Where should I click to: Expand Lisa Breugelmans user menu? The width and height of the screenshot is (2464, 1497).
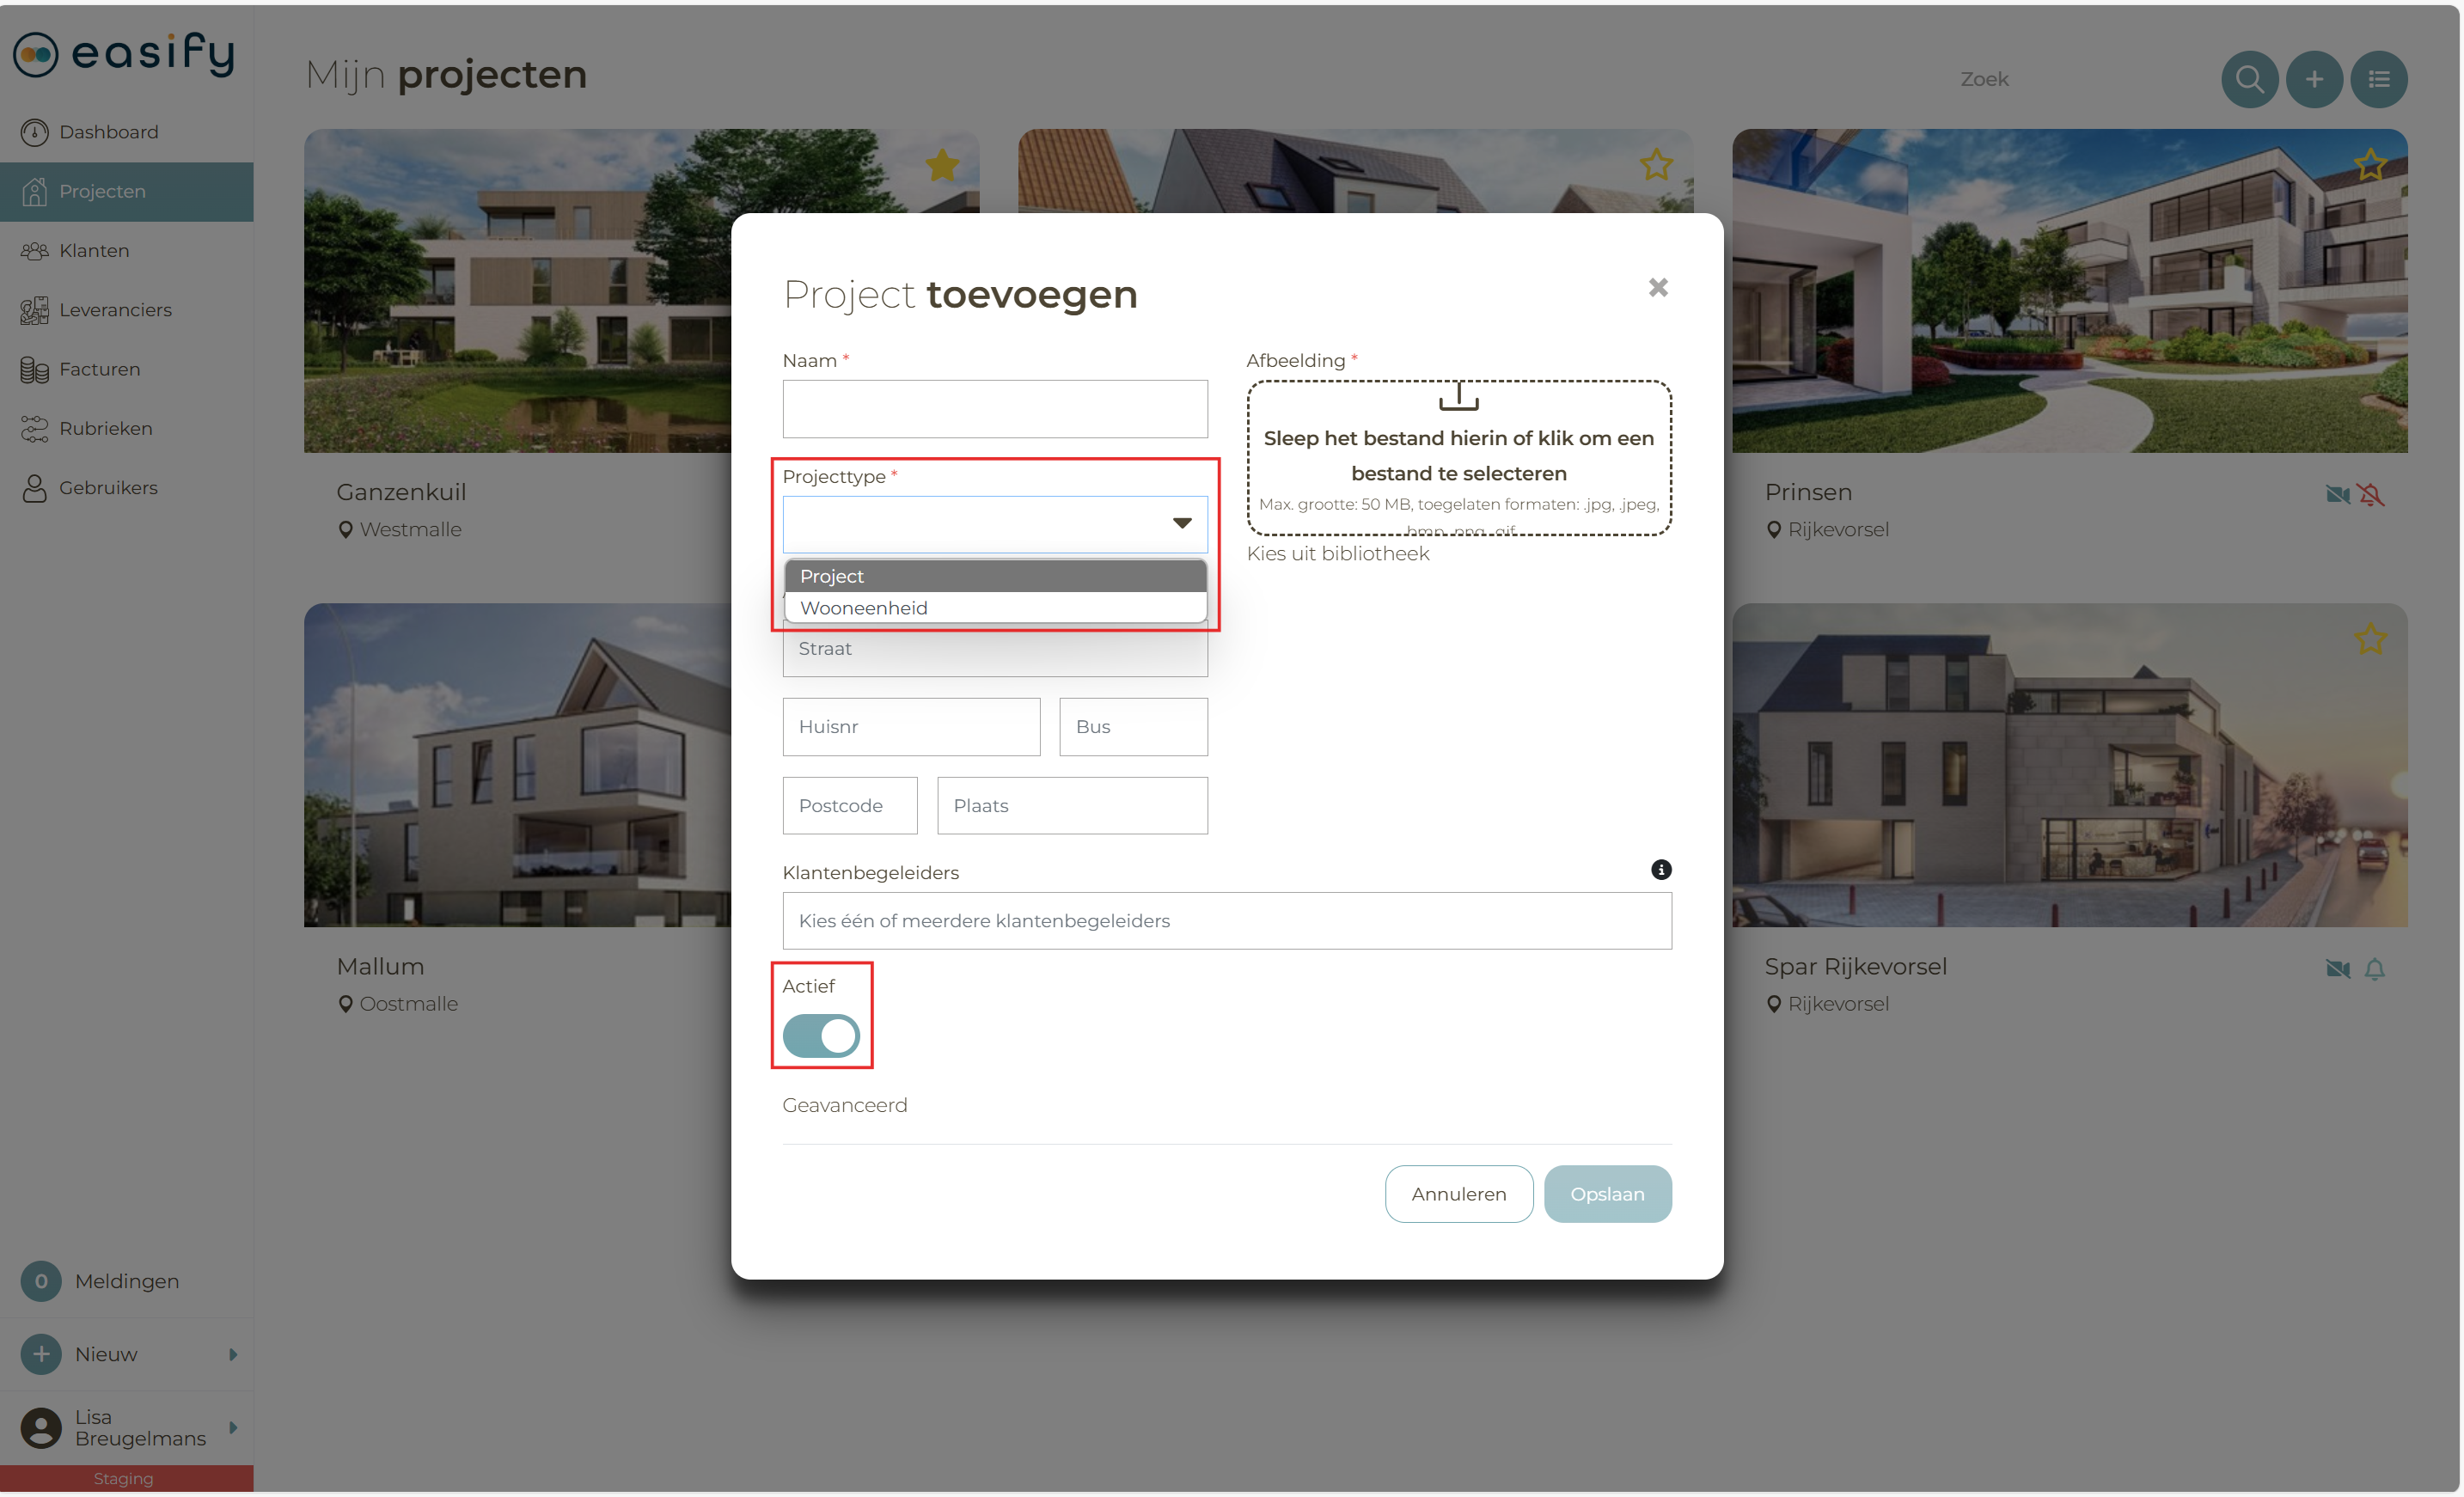(x=233, y=1427)
